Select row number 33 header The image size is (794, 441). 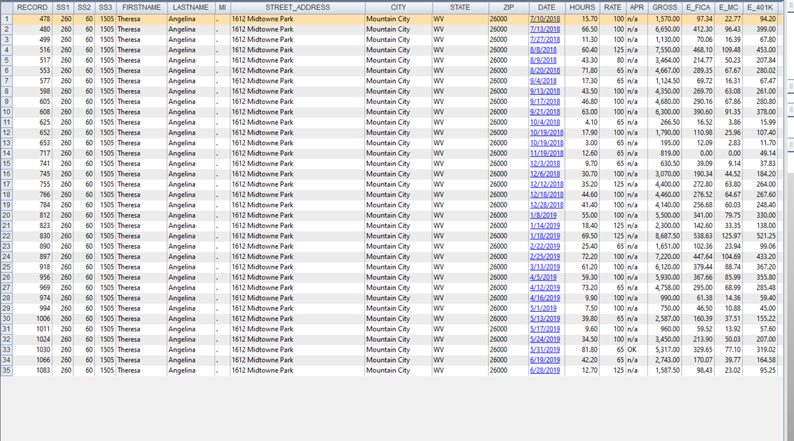click(x=6, y=350)
